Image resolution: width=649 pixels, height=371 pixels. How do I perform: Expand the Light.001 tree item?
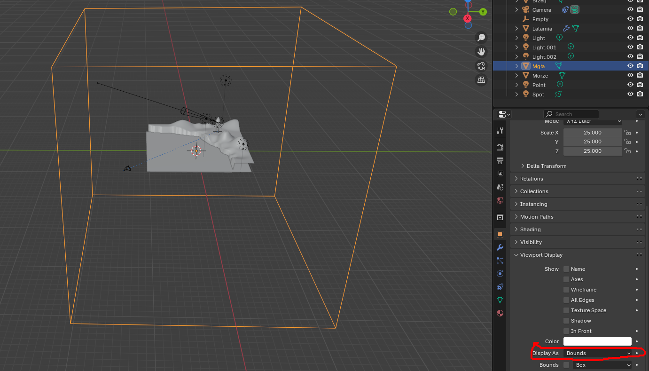[516, 47]
